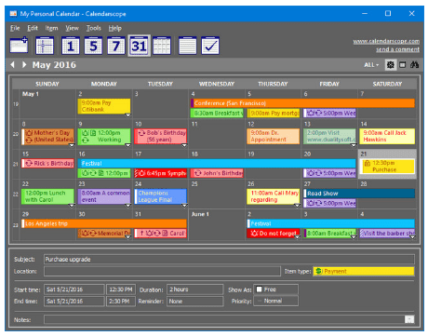428x336 pixels.
Task: Select the Bob's Birthday event
Action: (160, 136)
